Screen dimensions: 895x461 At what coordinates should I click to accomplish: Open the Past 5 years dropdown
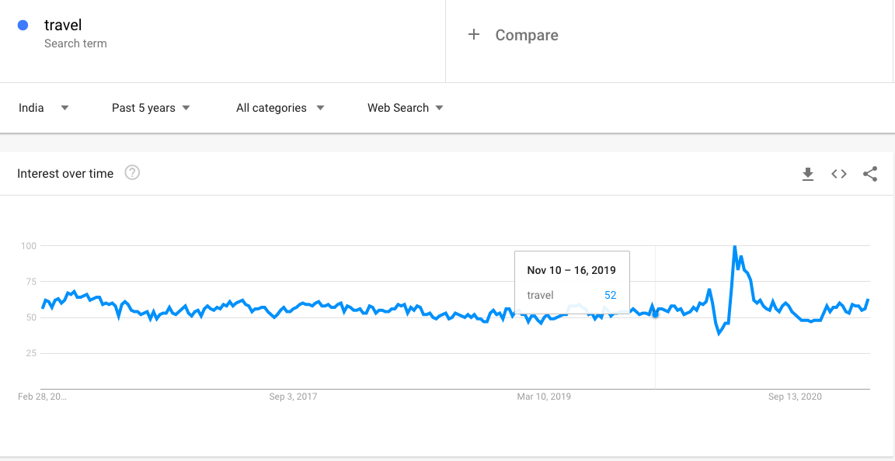151,108
